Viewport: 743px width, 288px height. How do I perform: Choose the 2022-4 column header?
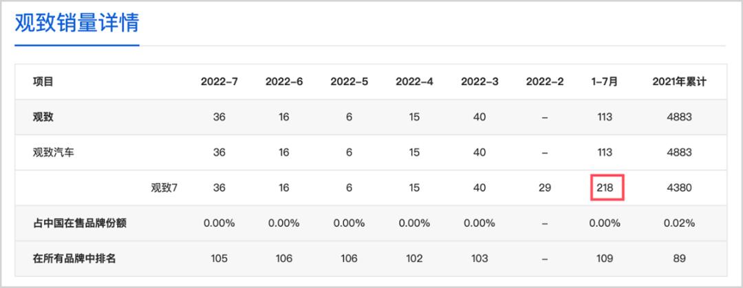pyautogui.click(x=414, y=82)
